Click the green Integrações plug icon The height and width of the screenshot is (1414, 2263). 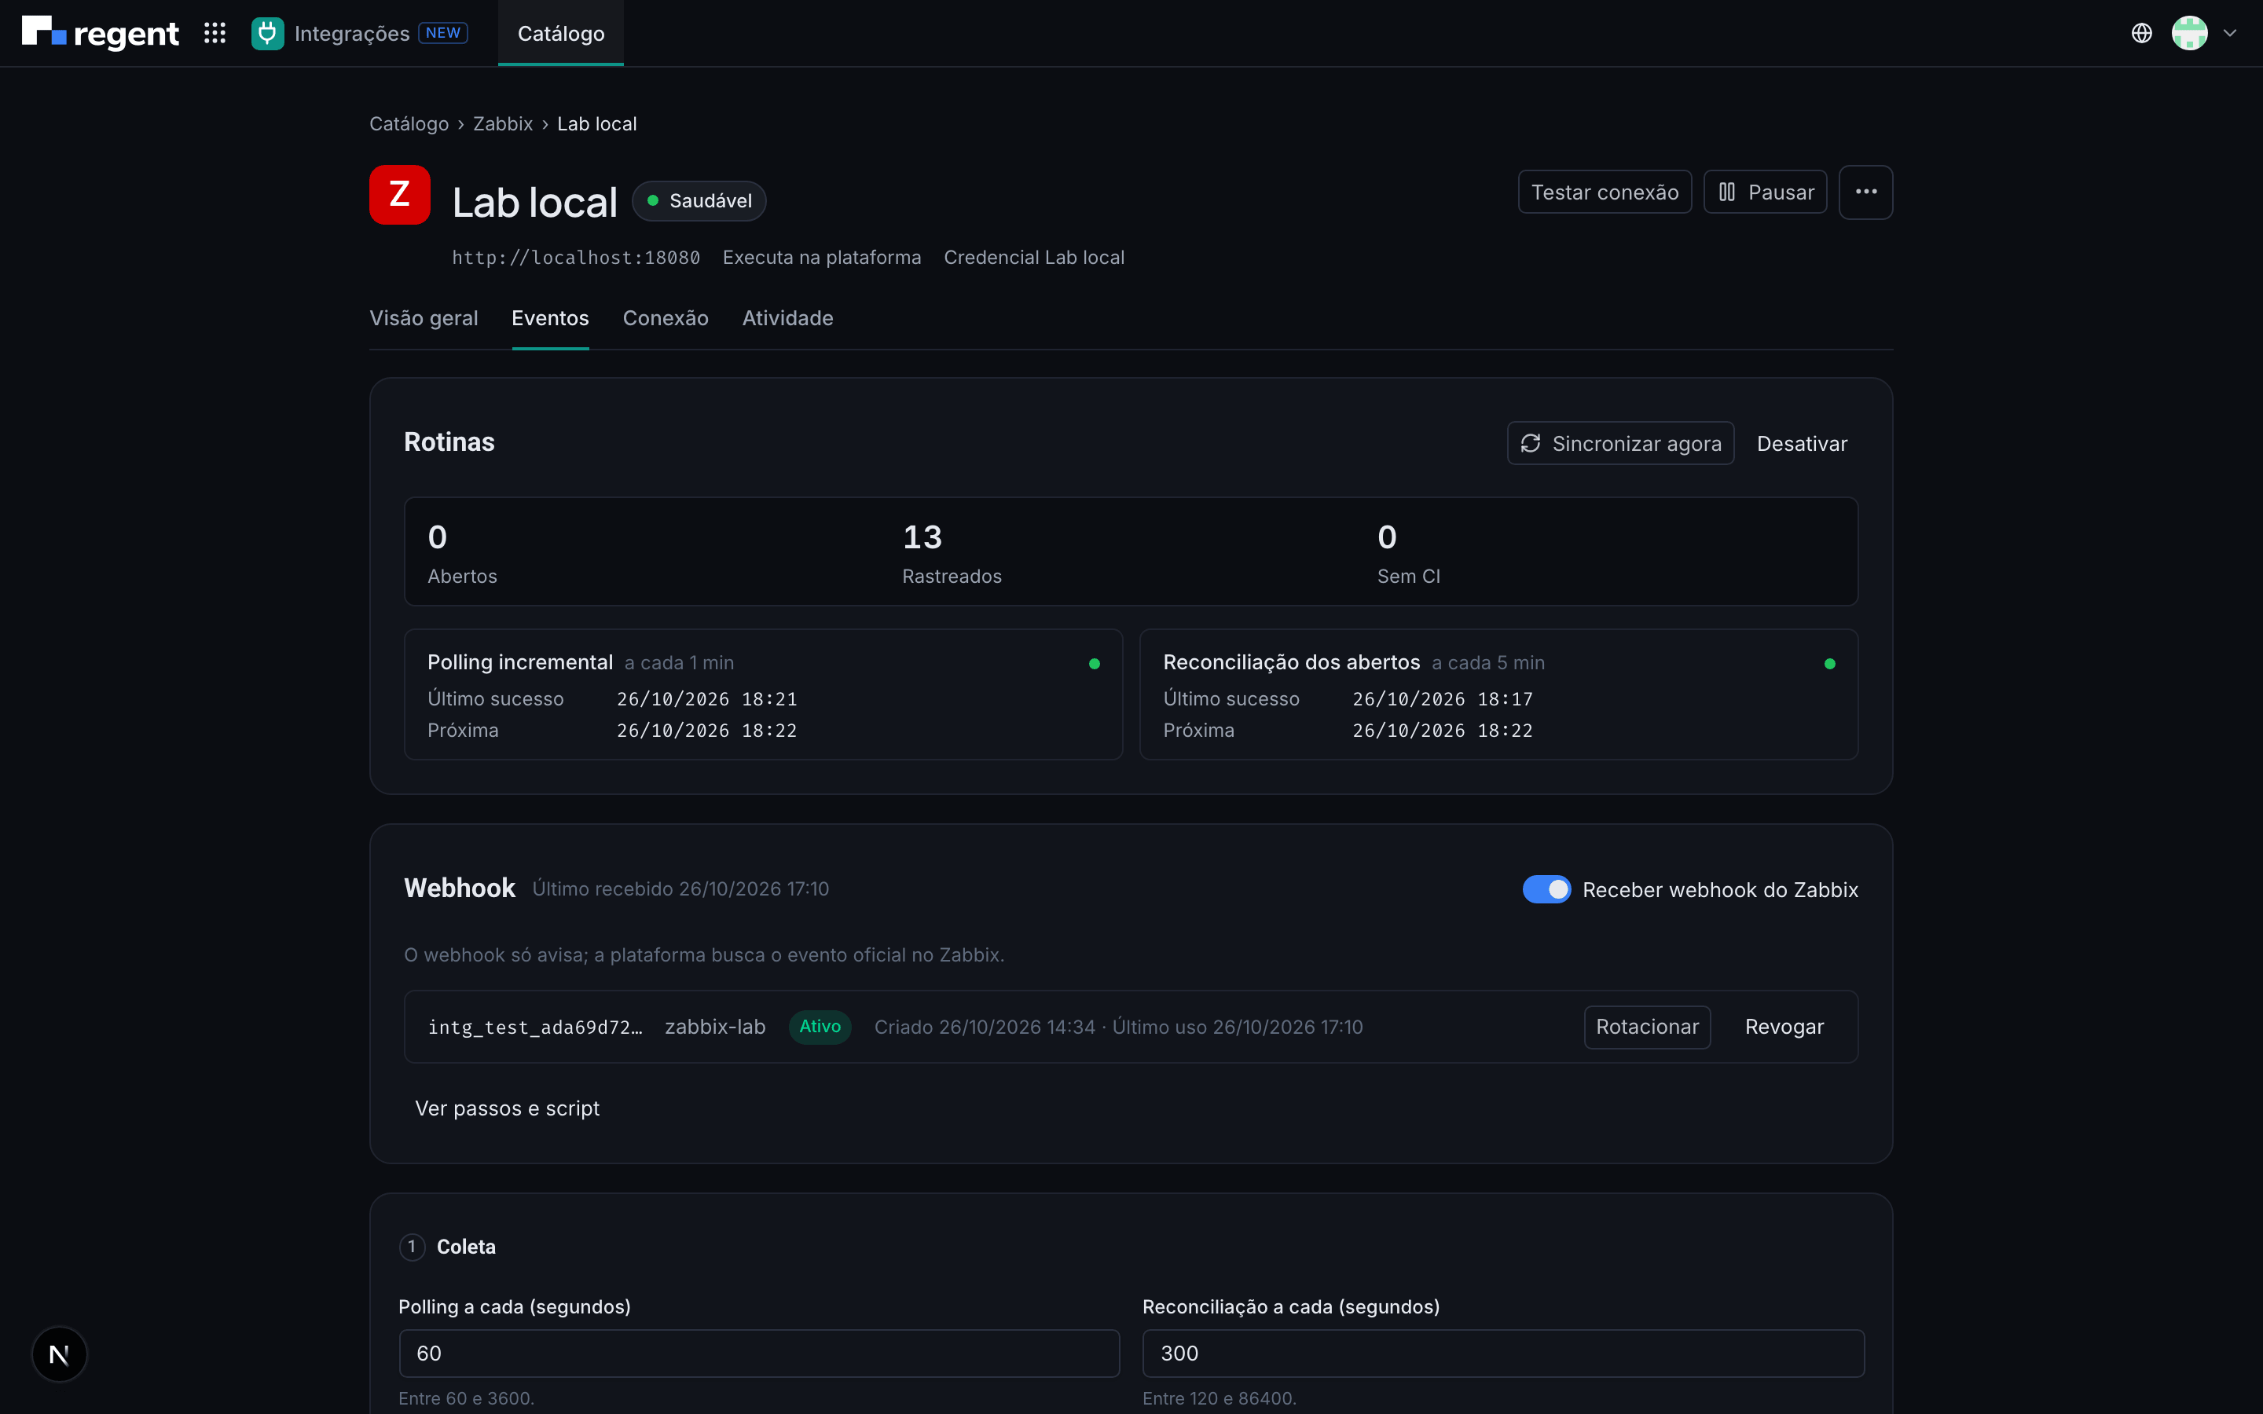pyautogui.click(x=267, y=33)
